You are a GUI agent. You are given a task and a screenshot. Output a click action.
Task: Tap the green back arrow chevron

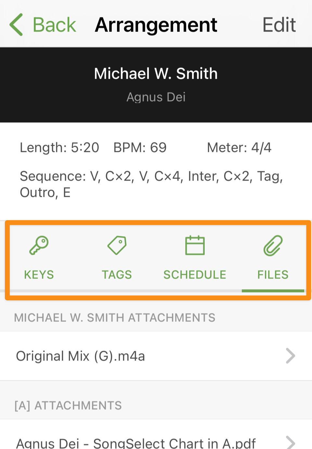pyautogui.click(x=16, y=25)
